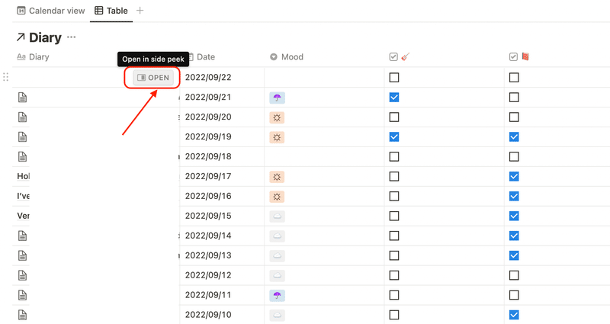Select the date cell 2022/09/22
The height and width of the screenshot is (324, 610).
222,78
